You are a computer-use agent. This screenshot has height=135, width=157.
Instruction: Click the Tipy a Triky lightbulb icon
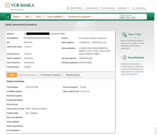click(124, 35)
